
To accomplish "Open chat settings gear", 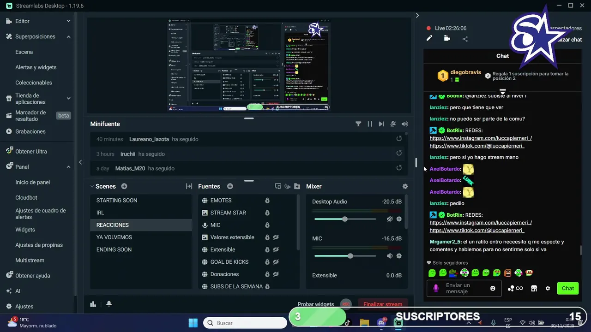I will click(548, 288).
